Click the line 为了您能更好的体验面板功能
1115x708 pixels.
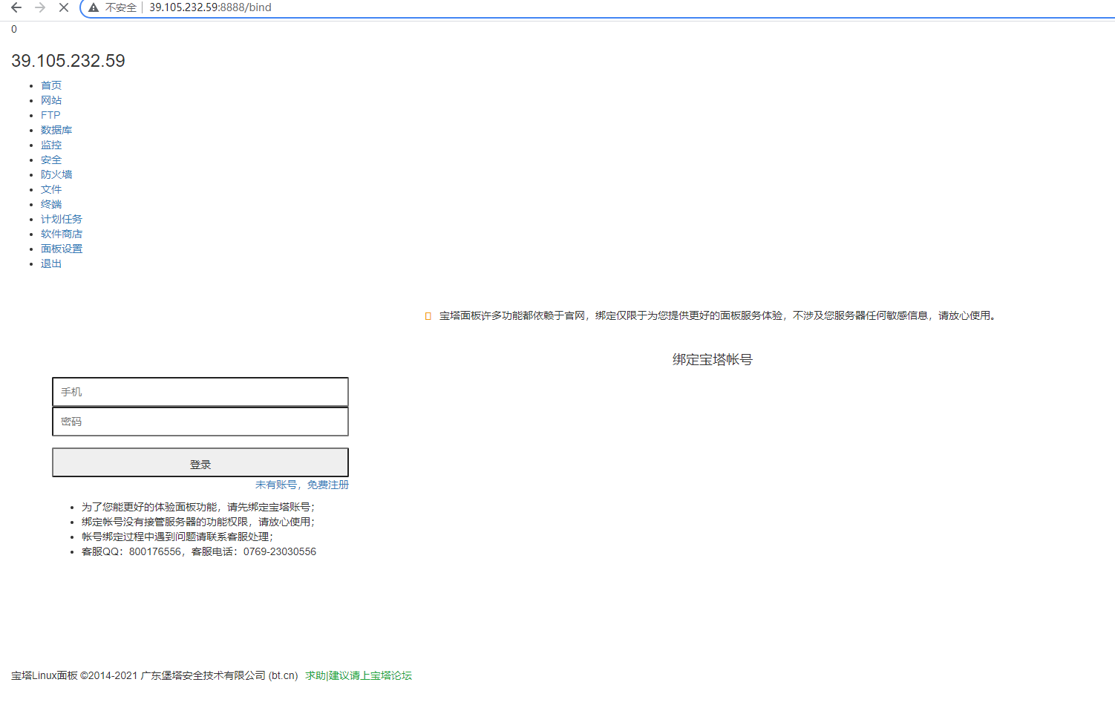point(198,507)
